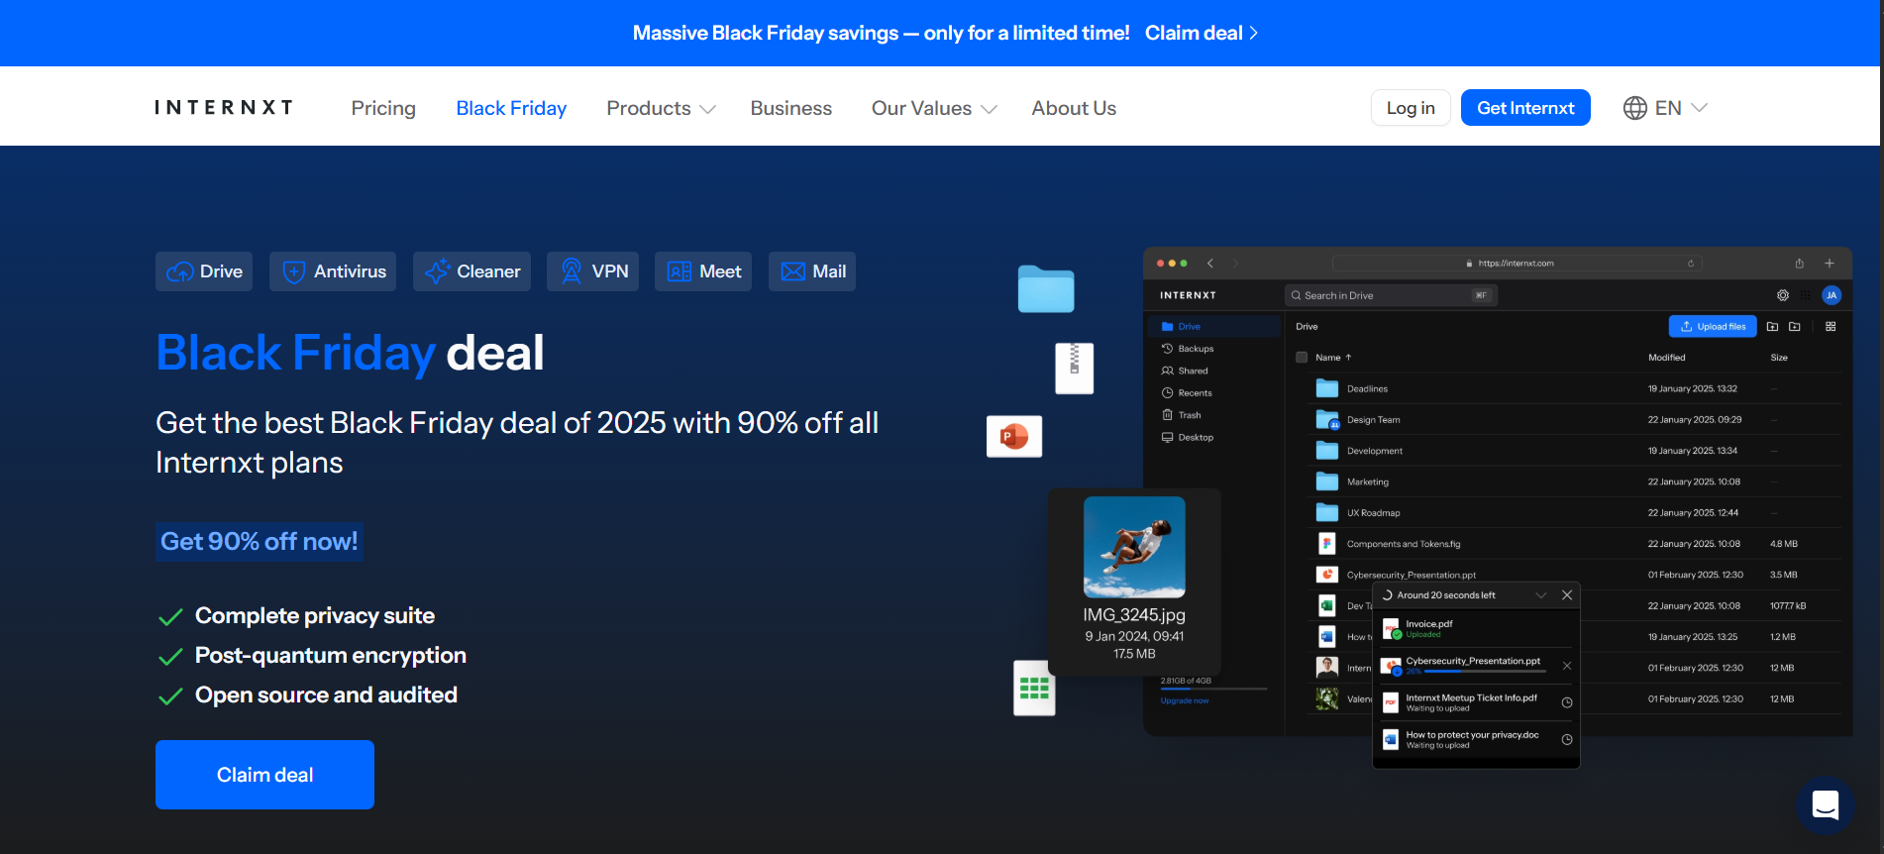Click the INTERNXT logo
Screen dimensions: 1884x854
tap(224, 108)
